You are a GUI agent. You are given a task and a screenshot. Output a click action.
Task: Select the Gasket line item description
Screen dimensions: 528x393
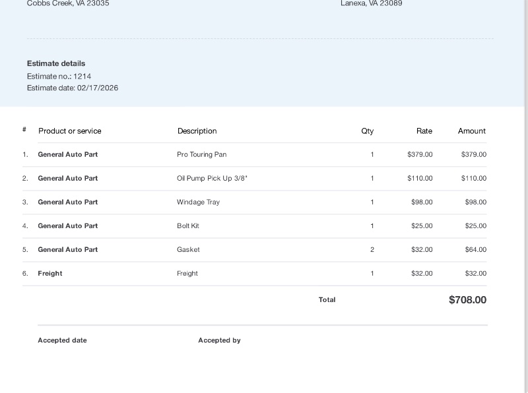(188, 249)
